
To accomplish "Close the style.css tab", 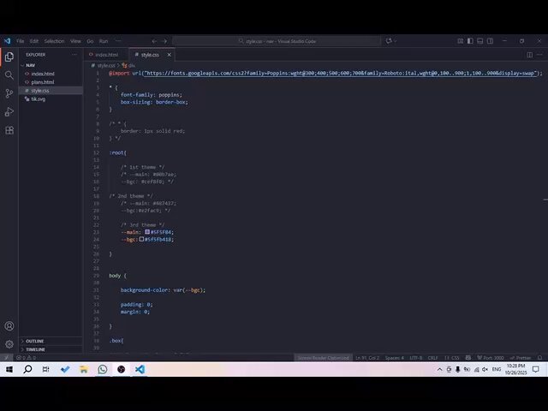I will tap(170, 55).
